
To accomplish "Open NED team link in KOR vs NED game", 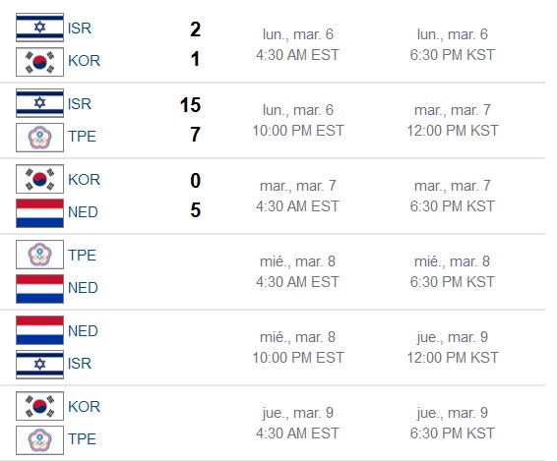I will click(83, 212).
